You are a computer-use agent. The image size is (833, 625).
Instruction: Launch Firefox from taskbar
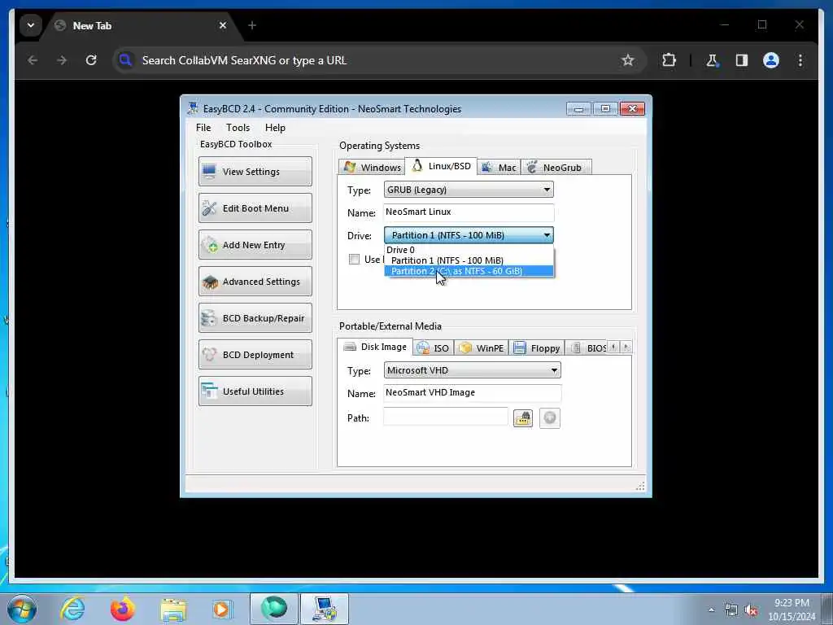[x=122, y=609]
